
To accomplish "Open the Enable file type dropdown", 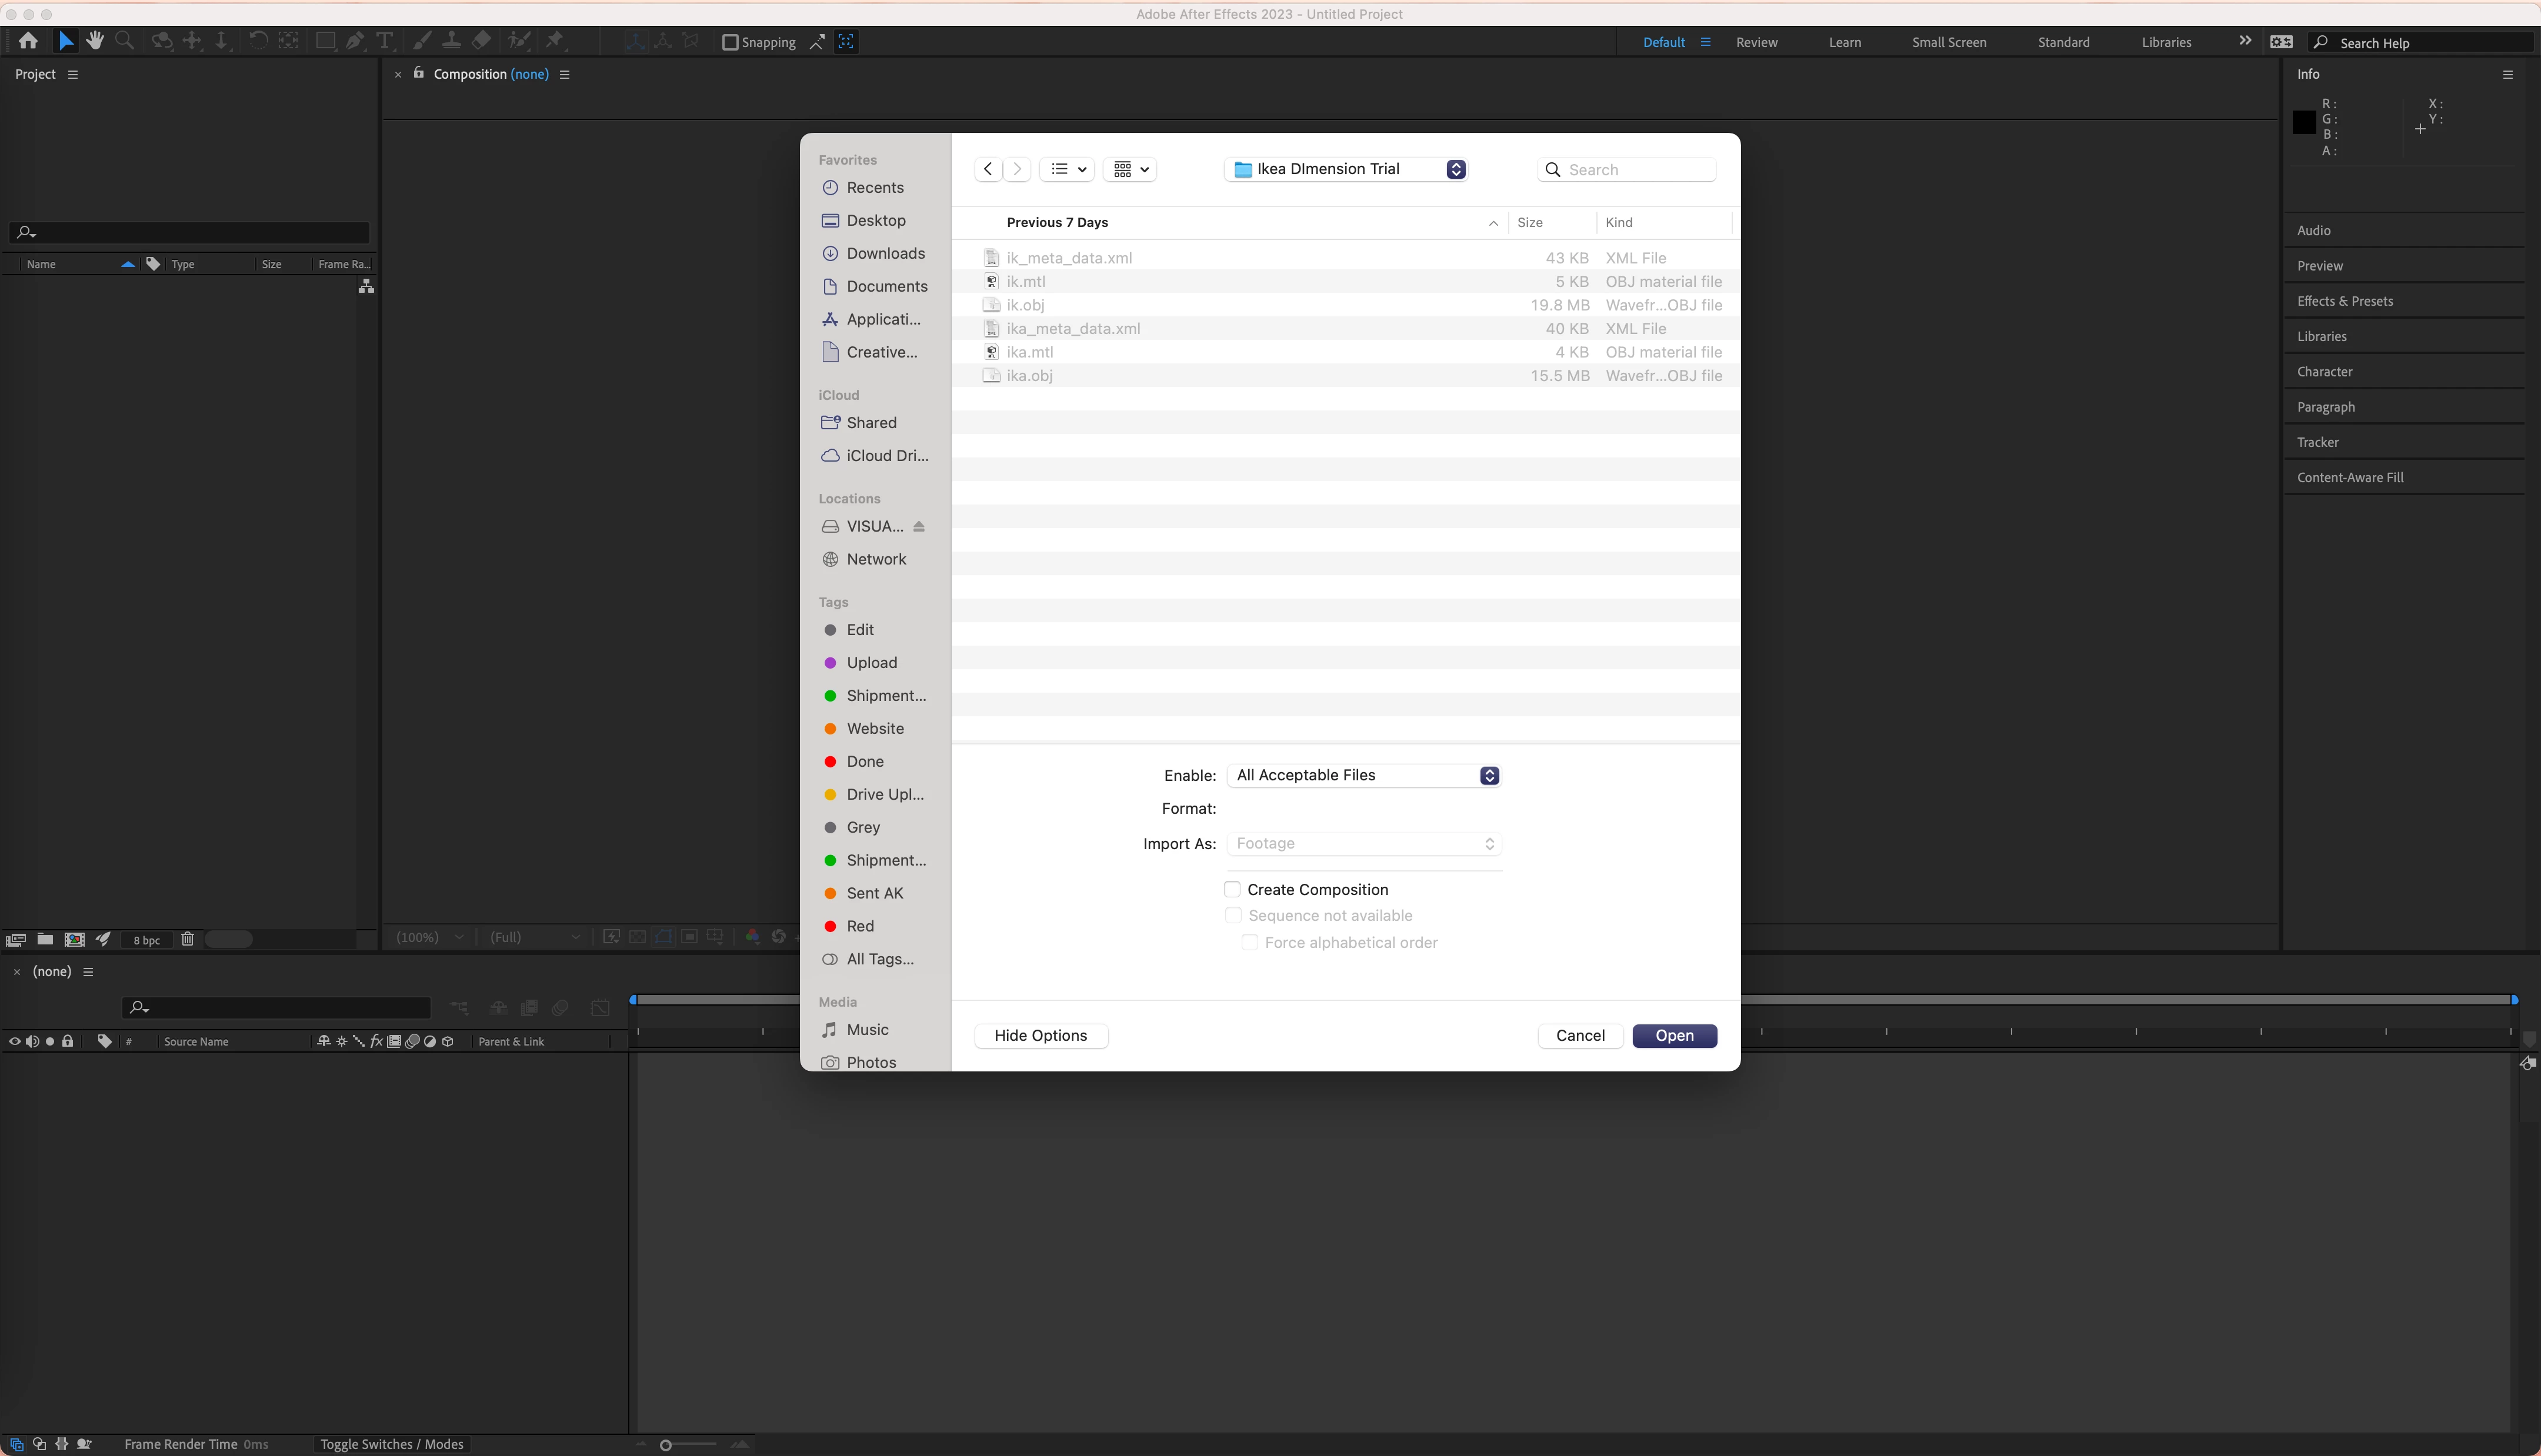I will point(1363,775).
